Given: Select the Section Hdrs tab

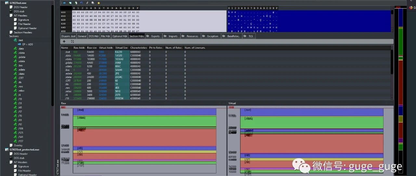Looking at the screenshot, I should click(136, 36).
